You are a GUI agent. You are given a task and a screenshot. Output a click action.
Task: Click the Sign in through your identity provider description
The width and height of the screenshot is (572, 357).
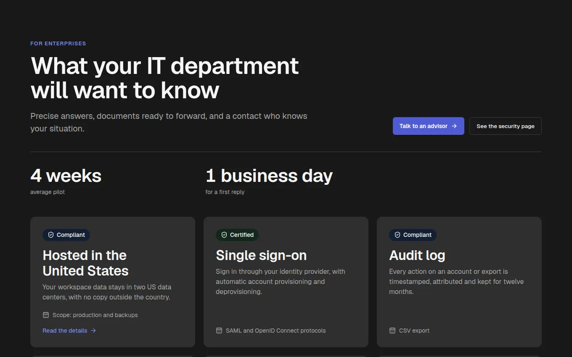pyautogui.click(x=281, y=281)
